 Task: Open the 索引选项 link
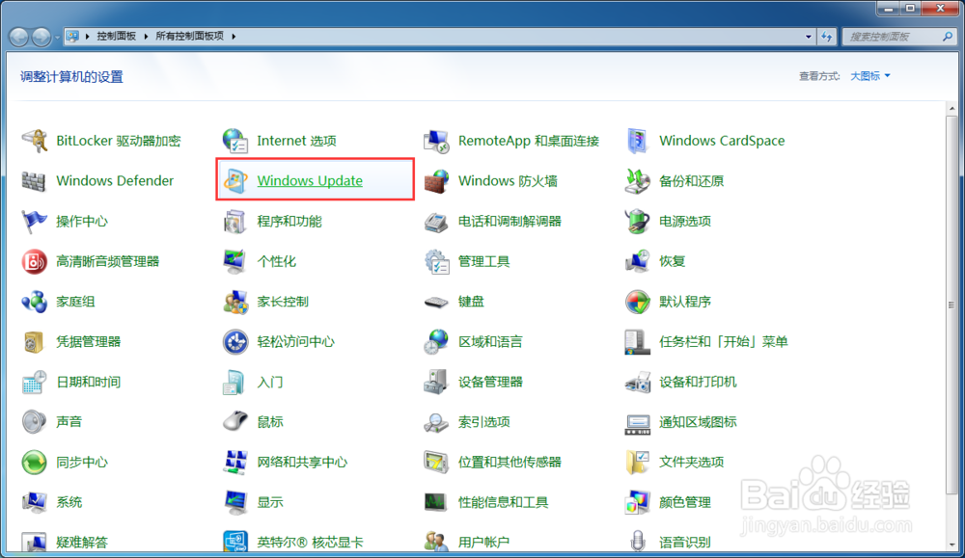pyautogui.click(x=483, y=422)
